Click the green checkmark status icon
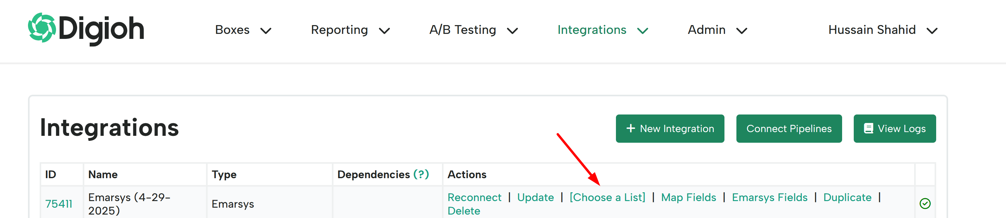This screenshot has width=1006, height=218. pyautogui.click(x=925, y=203)
